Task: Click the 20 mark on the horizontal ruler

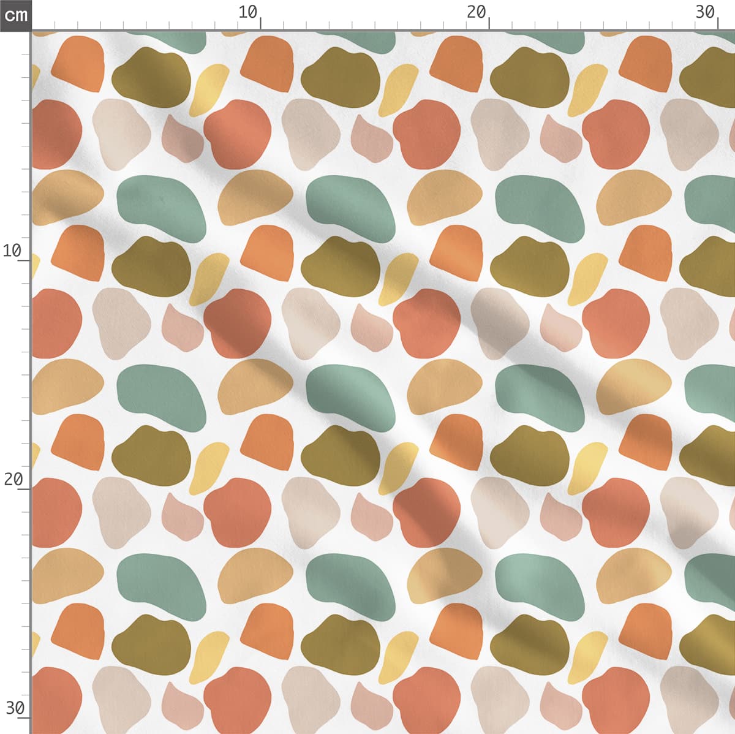Action: tap(476, 12)
